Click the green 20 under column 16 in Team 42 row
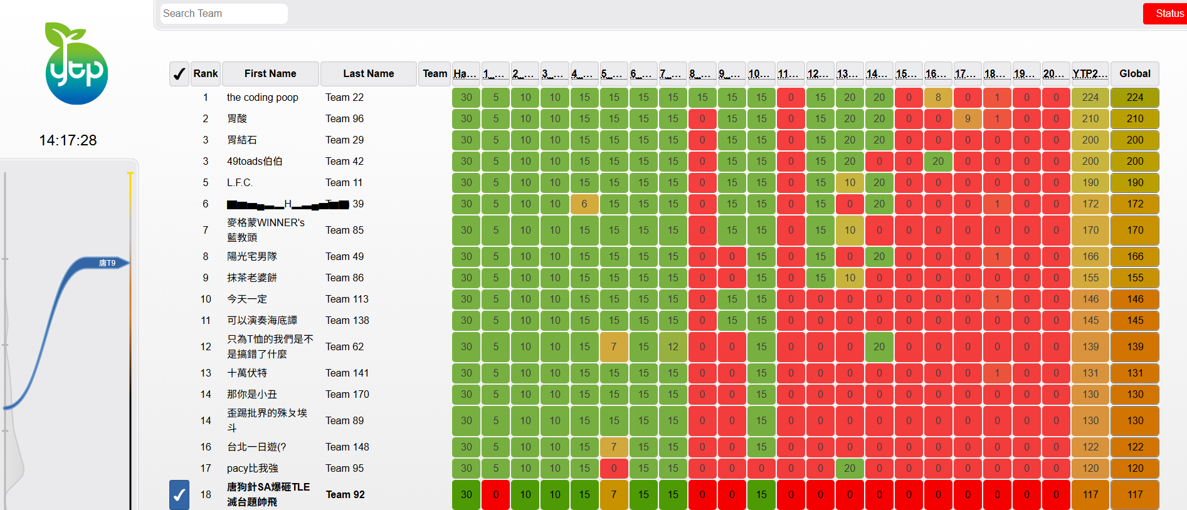This screenshot has width=1187, height=510. point(938,162)
